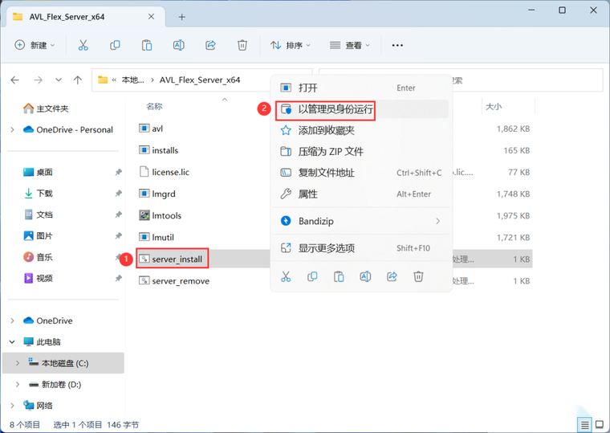Expand the 新加卷 (D:) tree node
610x433 pixels.
click(18, 384)
